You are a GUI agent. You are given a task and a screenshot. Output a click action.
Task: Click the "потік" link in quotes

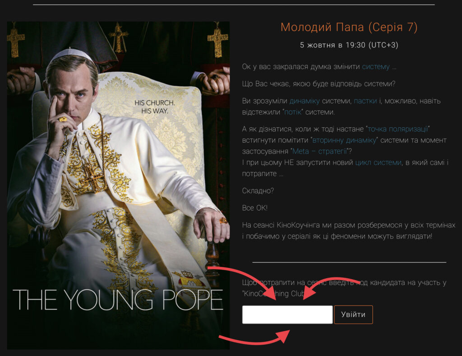(292, 112)
